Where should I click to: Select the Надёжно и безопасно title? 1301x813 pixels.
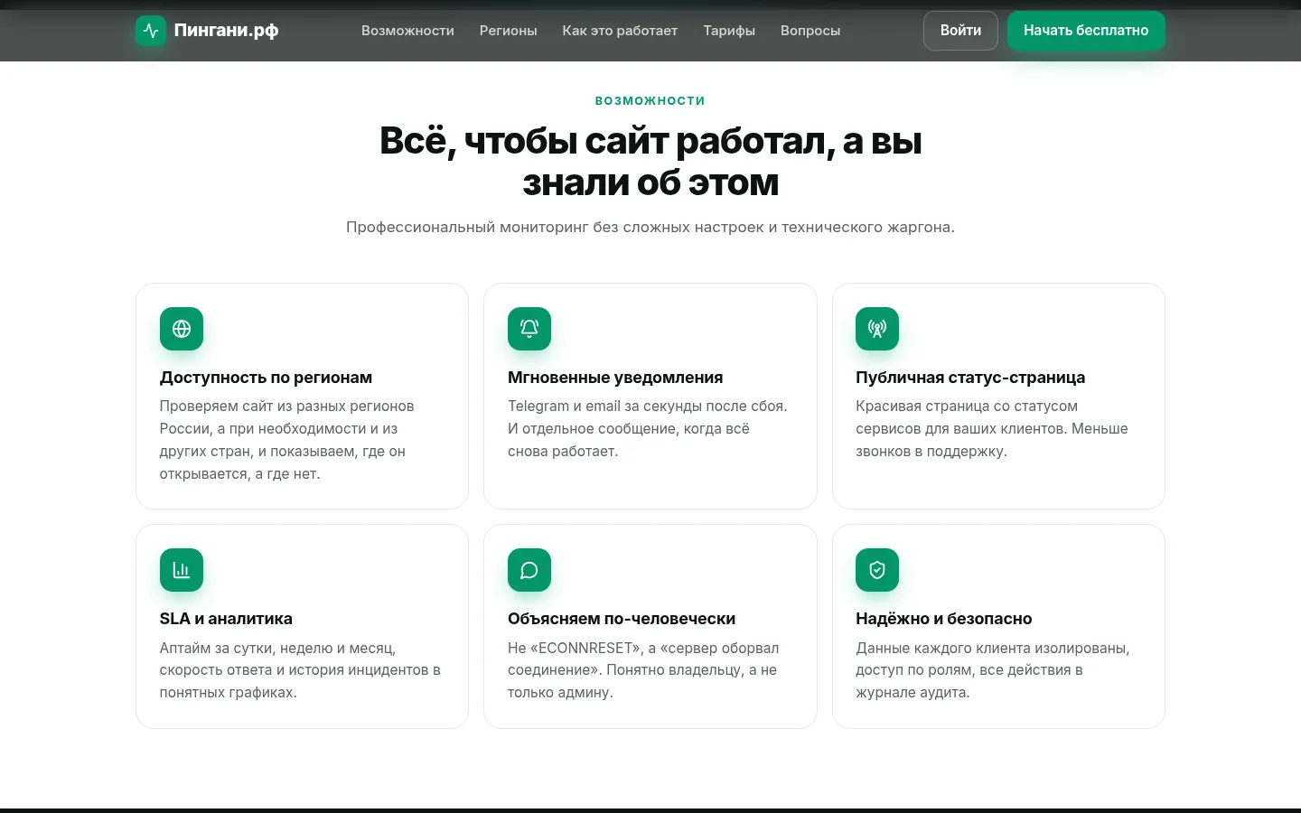[944, 619]
